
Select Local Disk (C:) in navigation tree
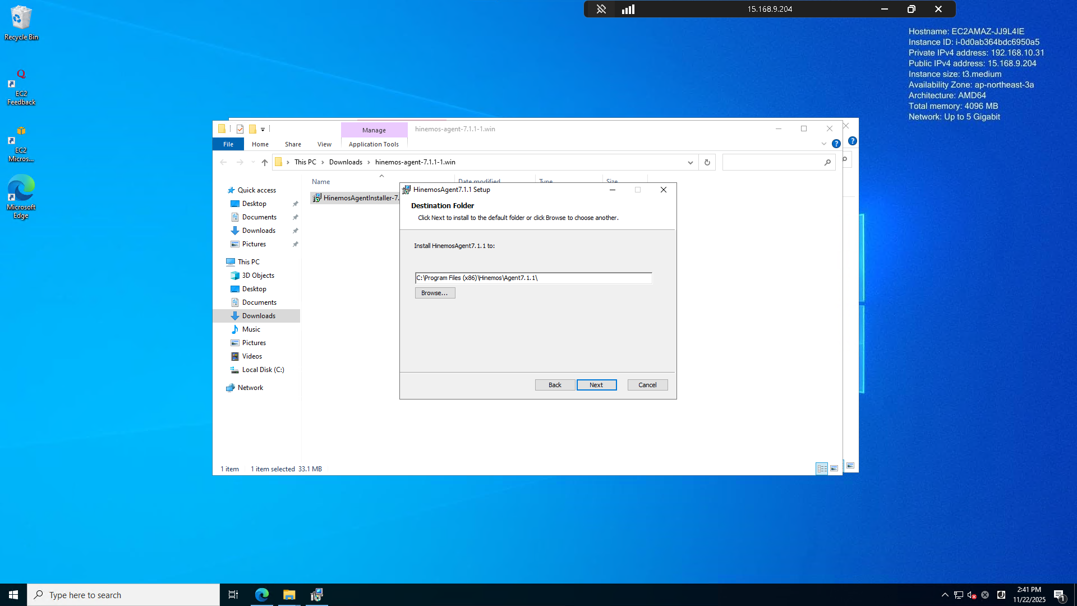[263, 370]
